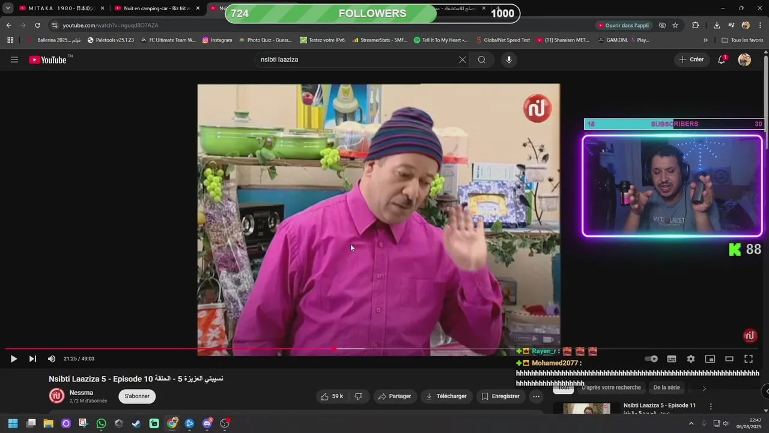Open WhatsApp from the taskbar
The image size is (769, 433).
101,423
